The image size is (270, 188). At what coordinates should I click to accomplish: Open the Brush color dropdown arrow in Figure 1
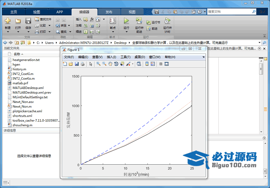pyautogui.click(x=133, y=64)
